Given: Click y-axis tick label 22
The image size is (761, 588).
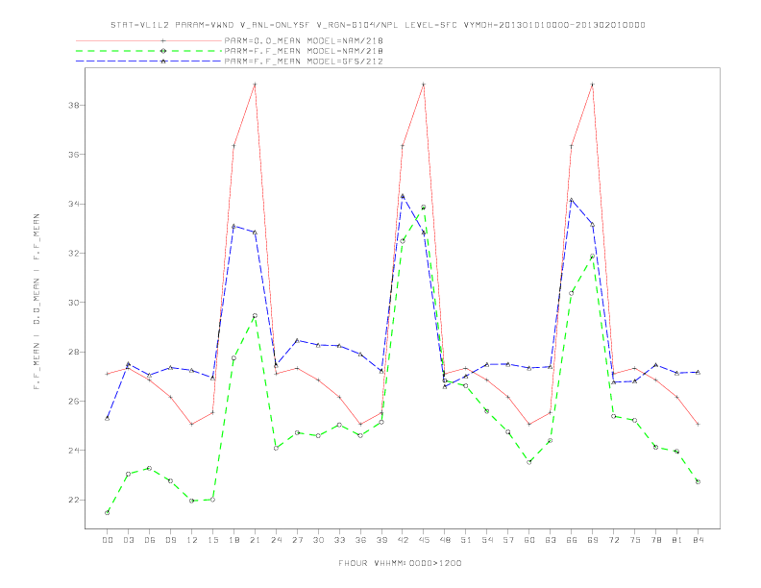Looking at the screenshot, I should [74, 500].
